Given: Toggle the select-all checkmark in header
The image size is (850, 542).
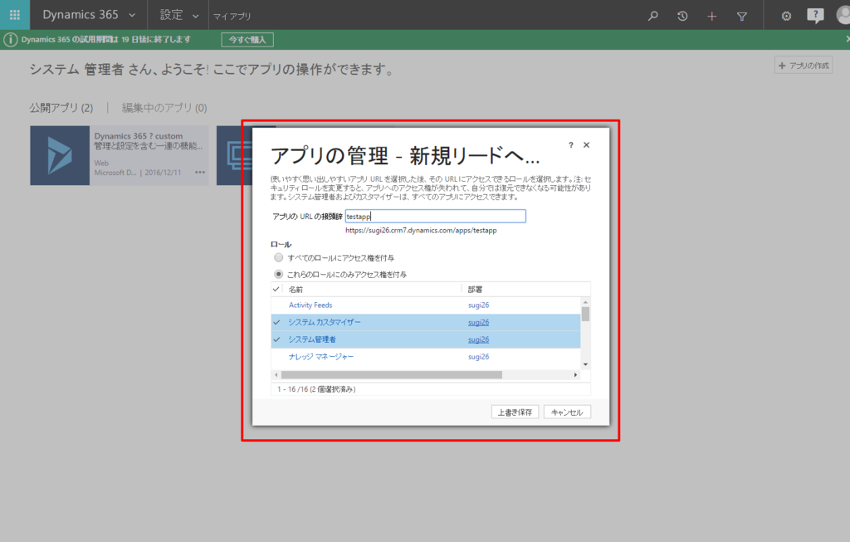Looking at the screenshot, I should [x=276, y=289].
